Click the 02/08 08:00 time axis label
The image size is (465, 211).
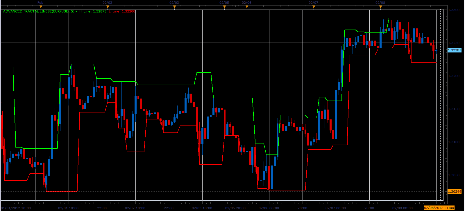pos(403,208)
